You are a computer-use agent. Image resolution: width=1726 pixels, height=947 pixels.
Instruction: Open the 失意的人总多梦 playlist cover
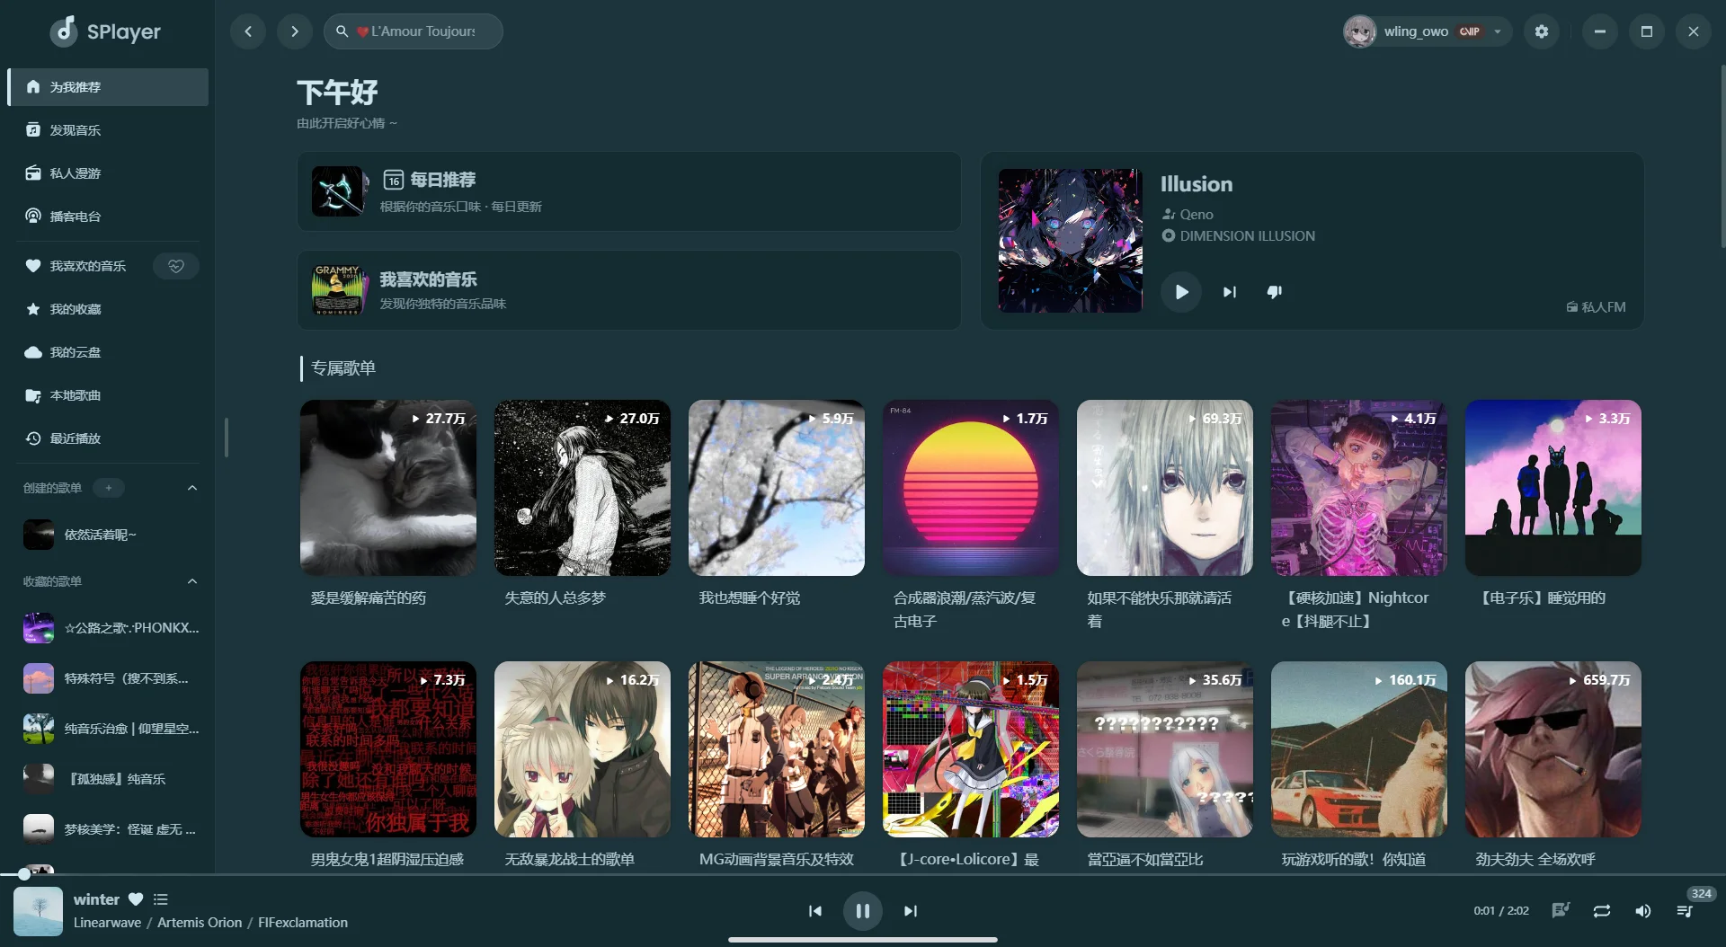point(583,488)
